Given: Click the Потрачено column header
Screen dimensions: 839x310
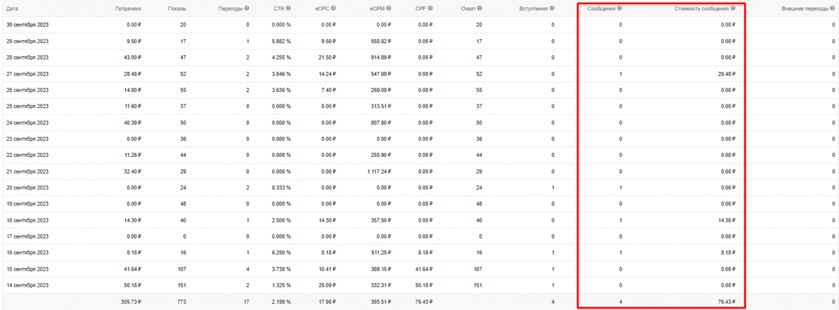Looking at the screenshot, I should point(128,9).
